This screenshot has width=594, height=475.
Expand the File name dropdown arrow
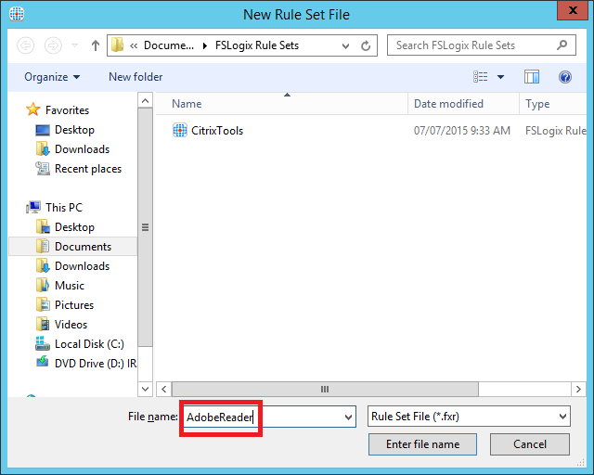coord(348,417)
